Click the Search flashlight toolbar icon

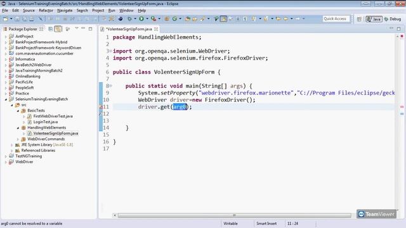point(202,19)
